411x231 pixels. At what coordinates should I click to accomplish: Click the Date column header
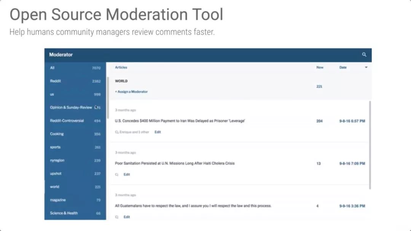tap(343, 67)
